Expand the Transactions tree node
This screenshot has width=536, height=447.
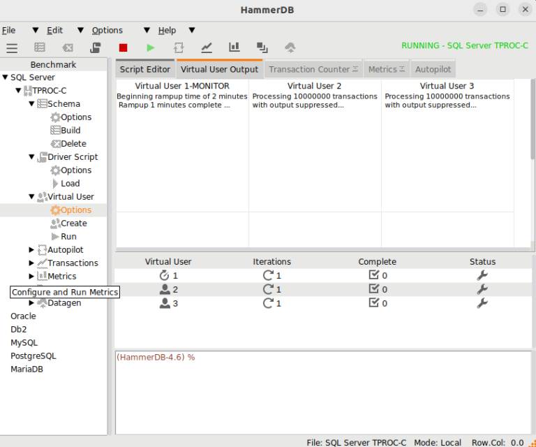pos(31,263)
